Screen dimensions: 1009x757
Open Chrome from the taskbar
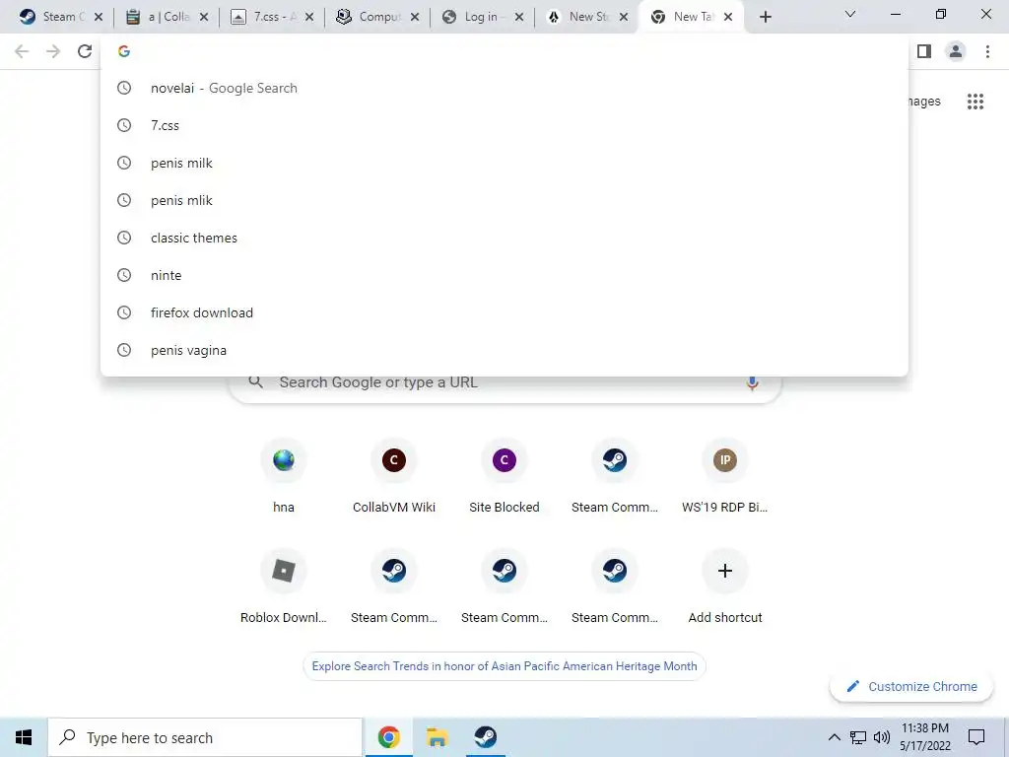[388, 737]
